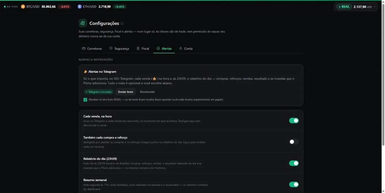Turn off Relatório do dia (23h59)

(x=294, y=163)
